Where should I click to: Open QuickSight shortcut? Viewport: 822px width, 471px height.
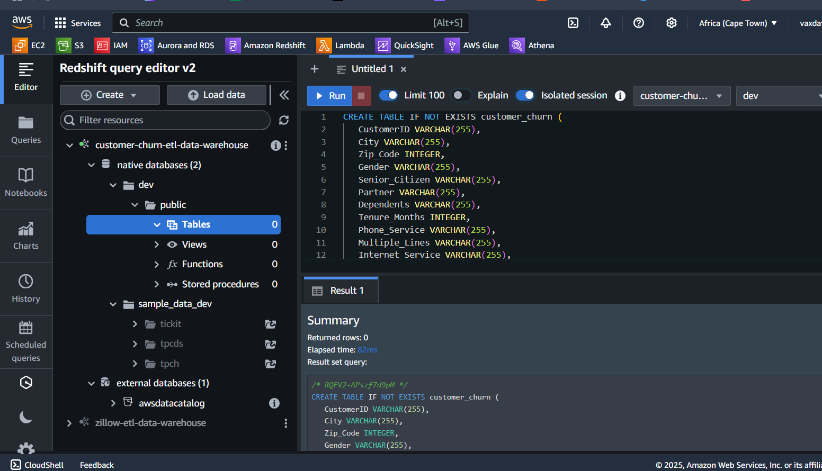(405, 46)
